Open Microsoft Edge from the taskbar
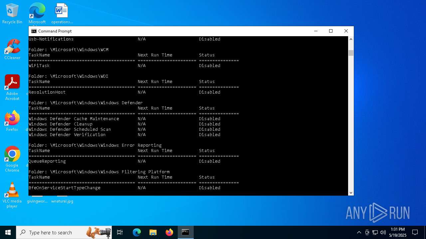Screen dimensions: 426x239 tap(137, 232)
